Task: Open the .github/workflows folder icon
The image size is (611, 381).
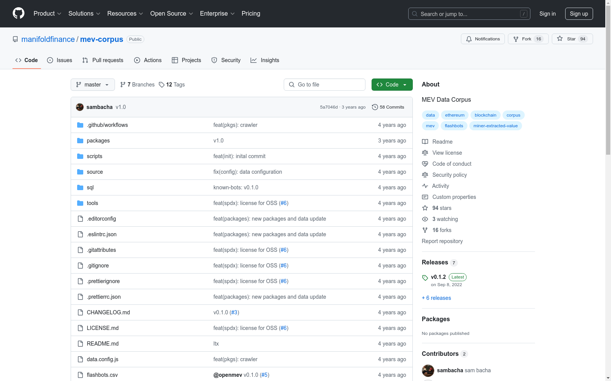Action: click(80, 125)
